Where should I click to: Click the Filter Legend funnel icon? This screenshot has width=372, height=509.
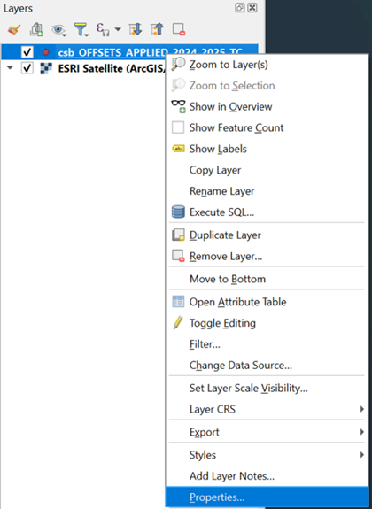[81, 29]
